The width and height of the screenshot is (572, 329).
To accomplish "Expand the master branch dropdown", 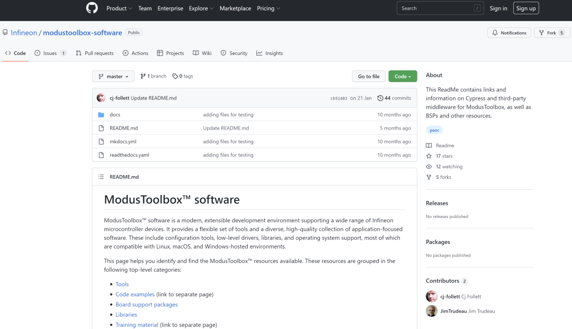I will (113, 77).
